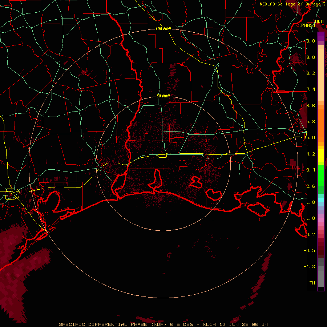Click the -0.5 value on the color scale
The width and height of the screenshot is (327, 327).
tap(309, 251)
